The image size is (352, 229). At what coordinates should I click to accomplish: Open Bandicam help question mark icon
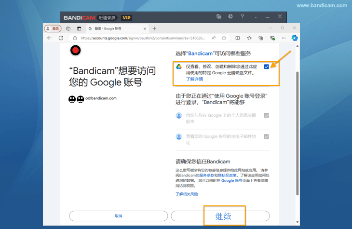click(243, 17)
